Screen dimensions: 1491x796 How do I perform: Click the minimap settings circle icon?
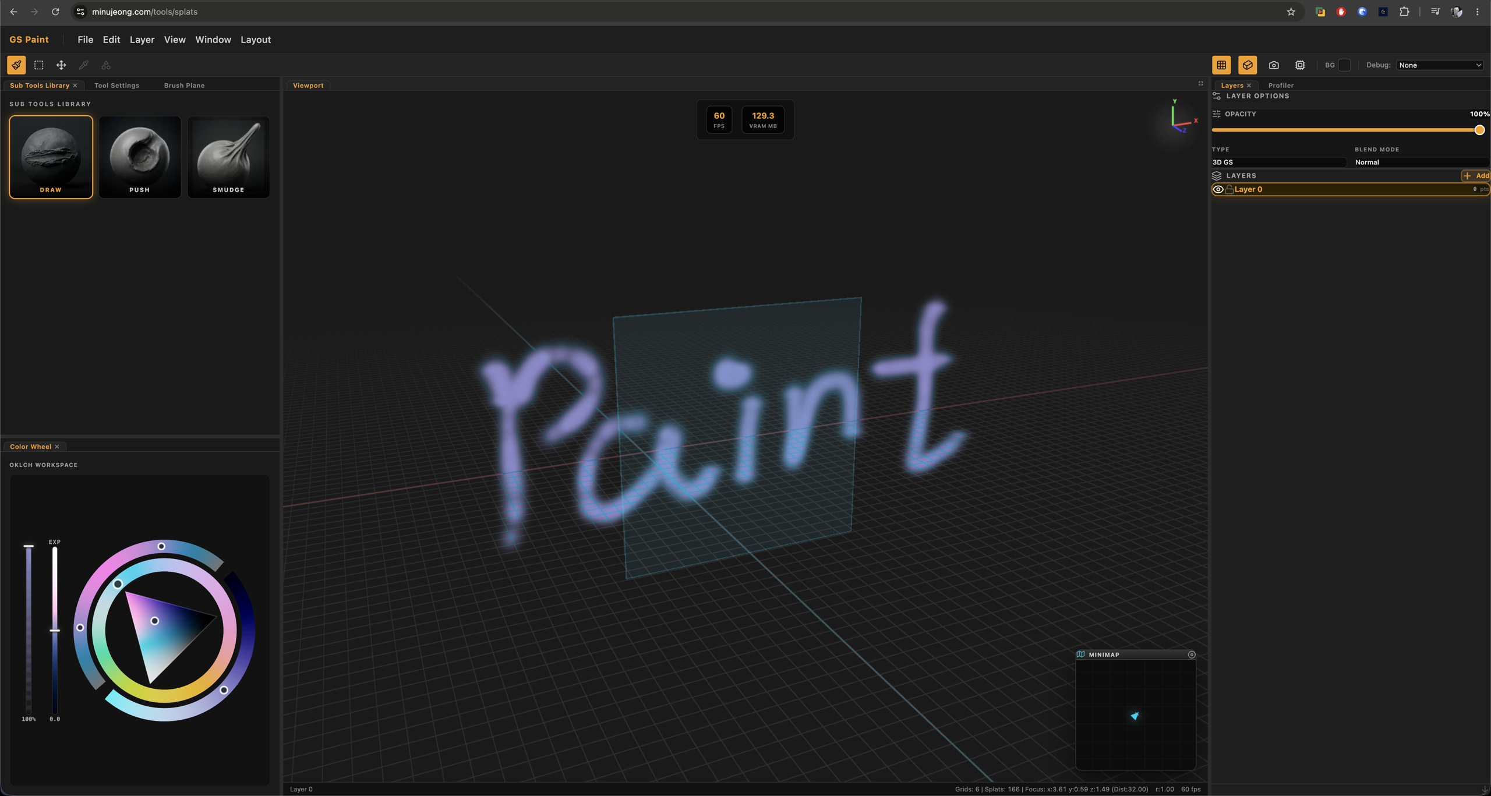(1192, 655)
